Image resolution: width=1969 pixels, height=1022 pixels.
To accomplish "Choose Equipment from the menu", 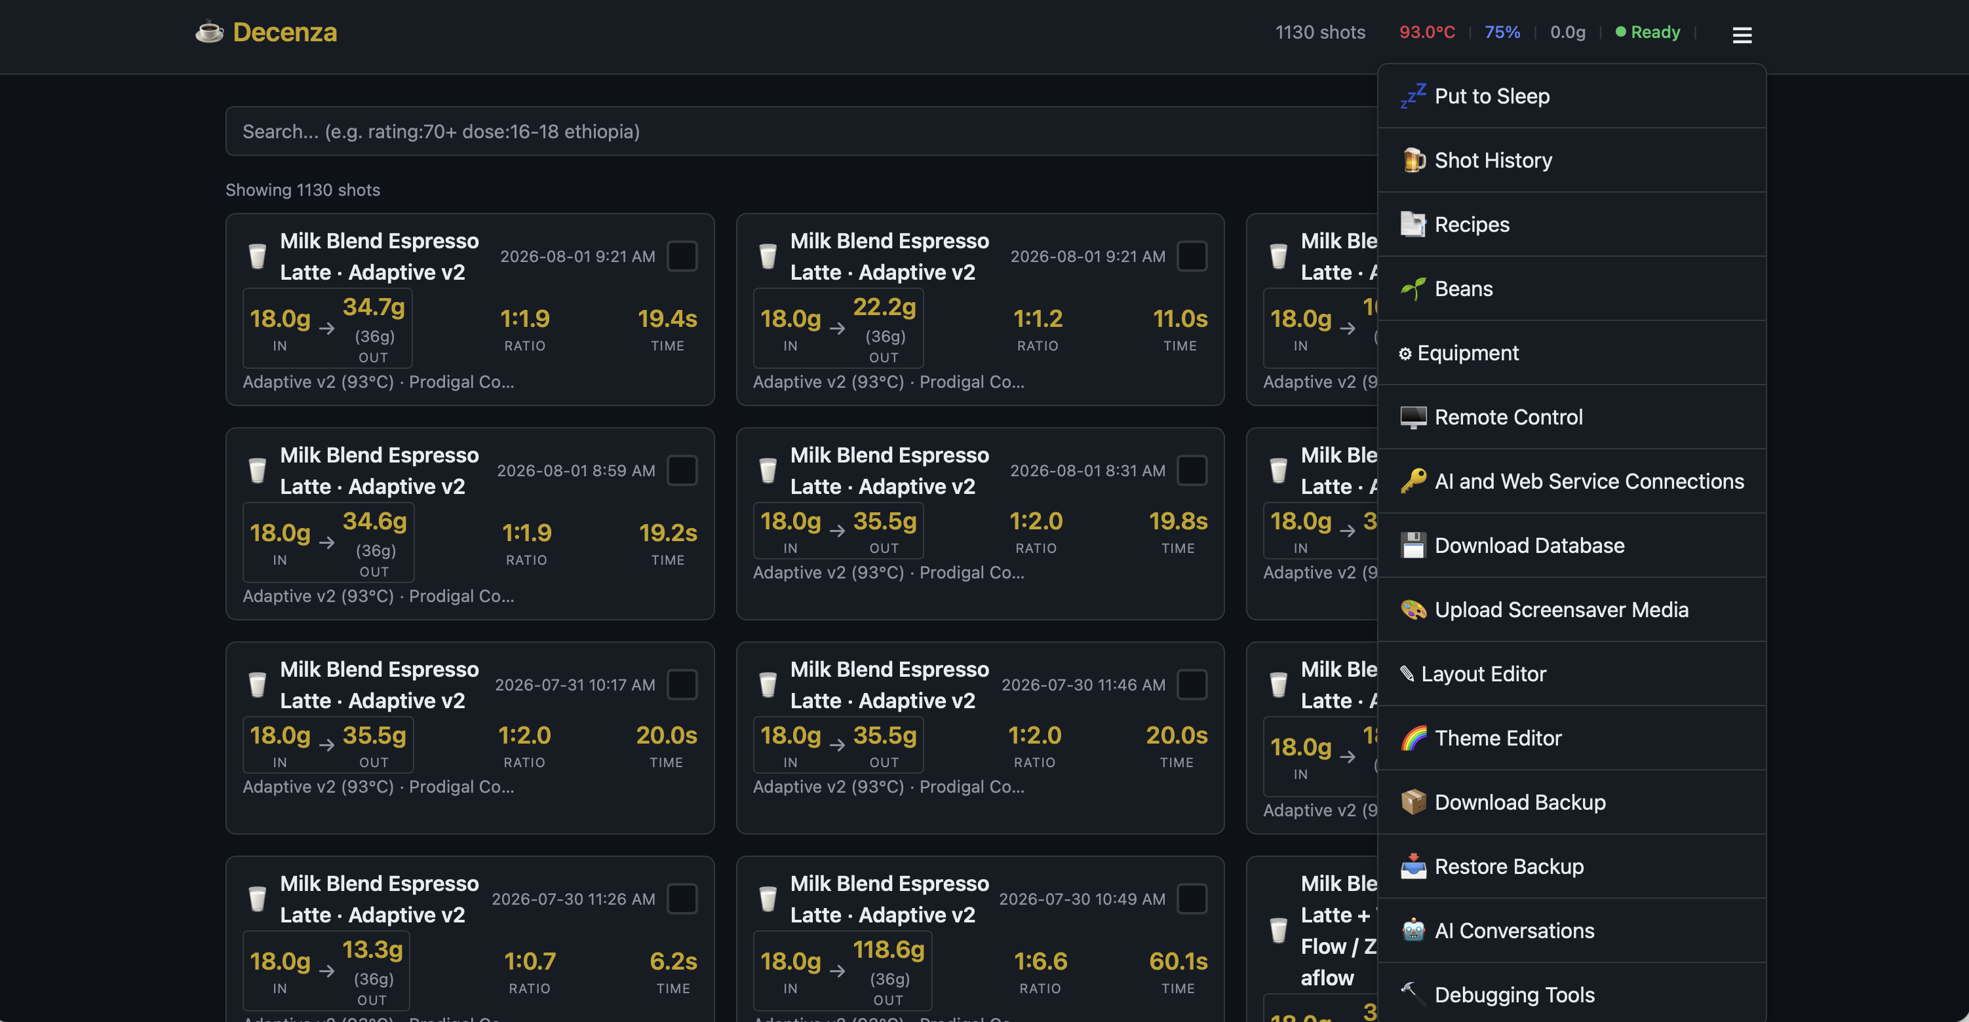I will click(x=1572, y=353).
